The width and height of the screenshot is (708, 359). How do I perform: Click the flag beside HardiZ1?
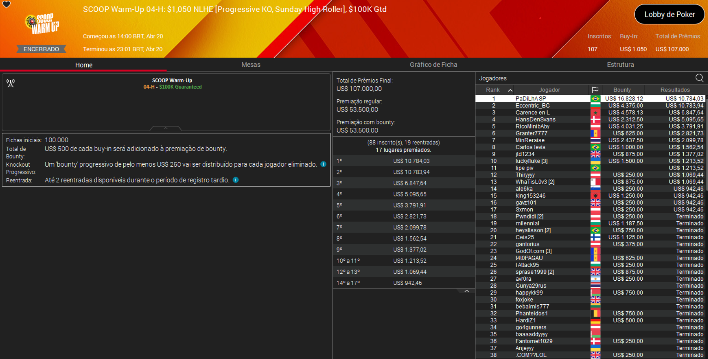595,321
